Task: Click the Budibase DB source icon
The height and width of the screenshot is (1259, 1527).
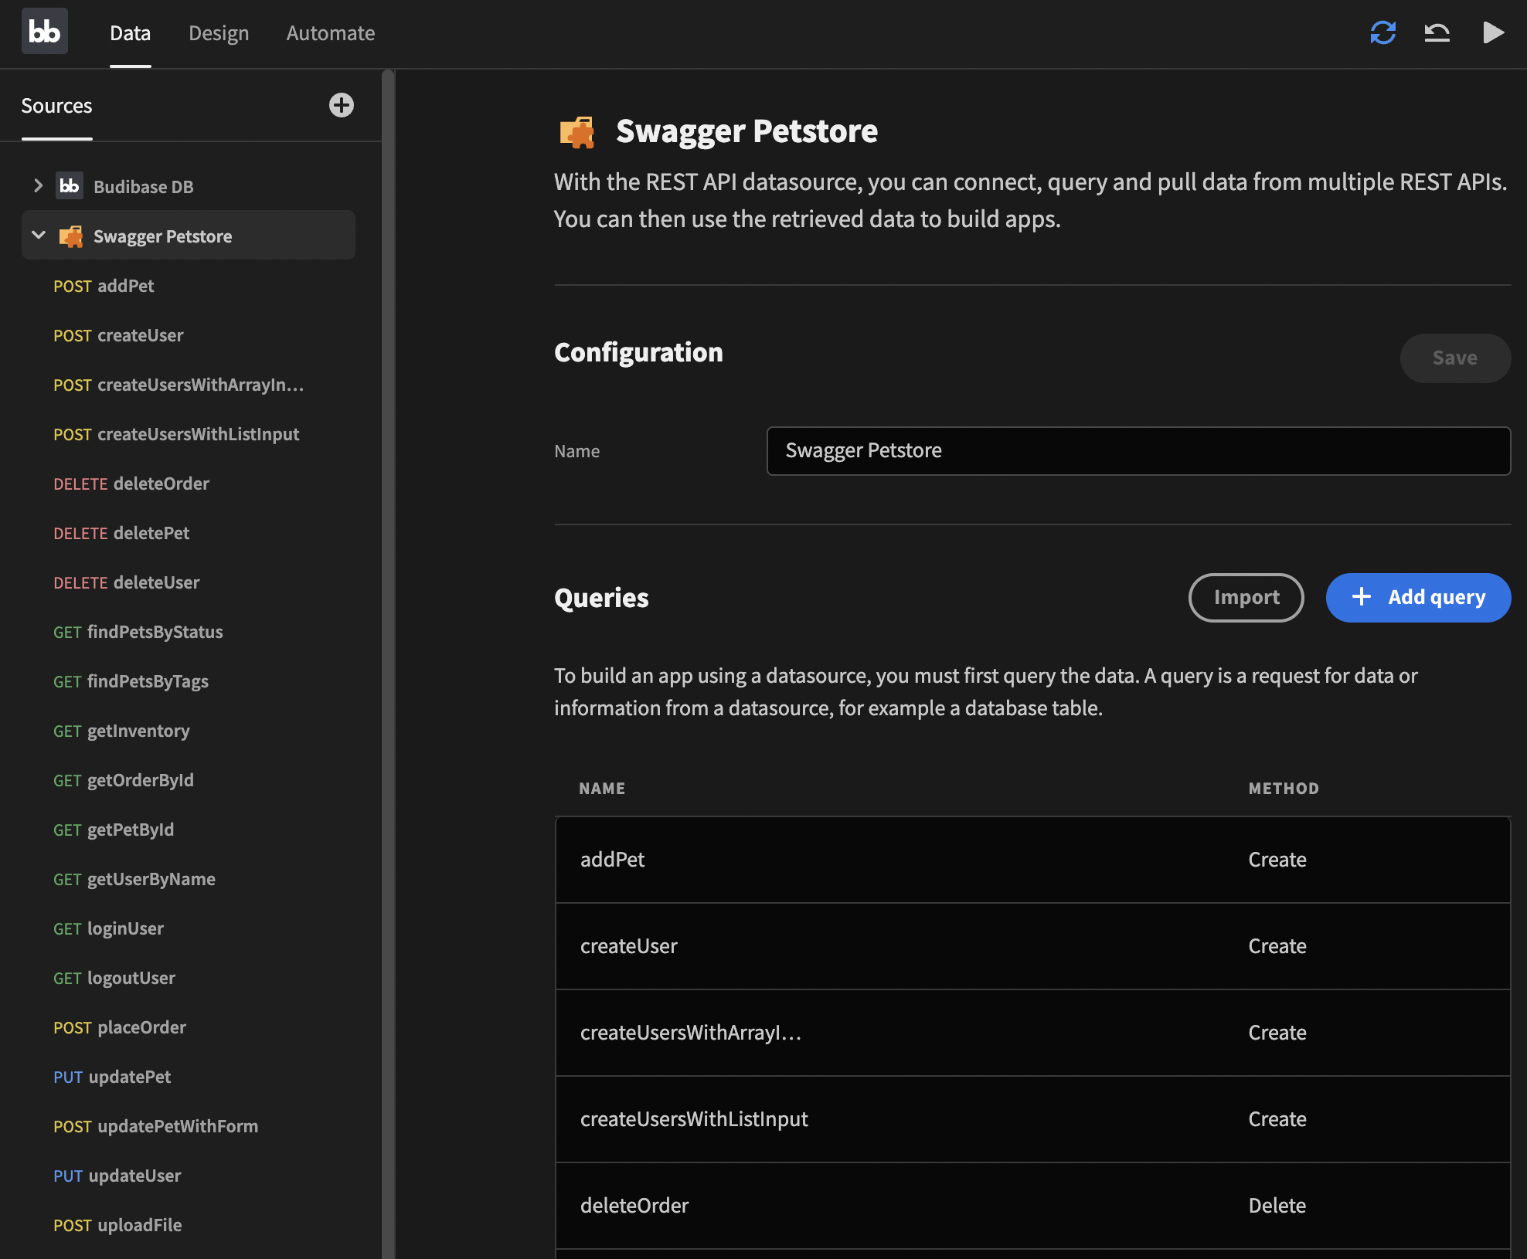Action: (x=70, y=186)
